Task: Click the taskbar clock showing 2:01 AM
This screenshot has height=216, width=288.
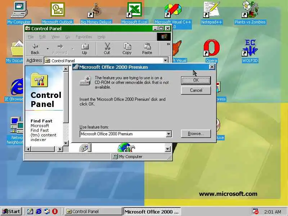Action: (273, 212)
